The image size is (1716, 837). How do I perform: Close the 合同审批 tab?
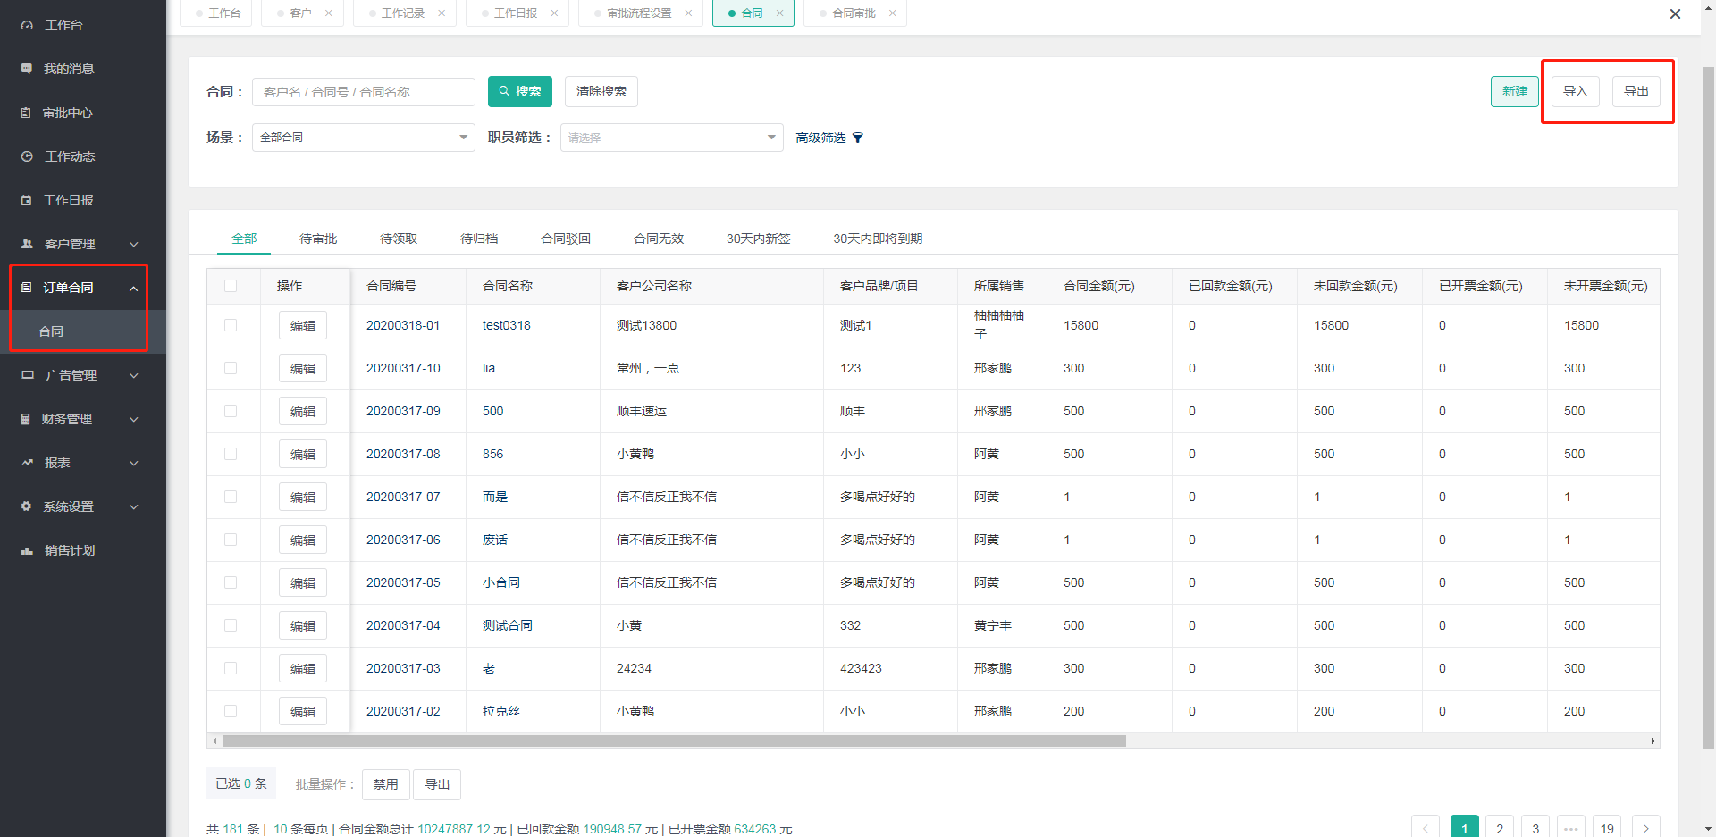point(892,13)
